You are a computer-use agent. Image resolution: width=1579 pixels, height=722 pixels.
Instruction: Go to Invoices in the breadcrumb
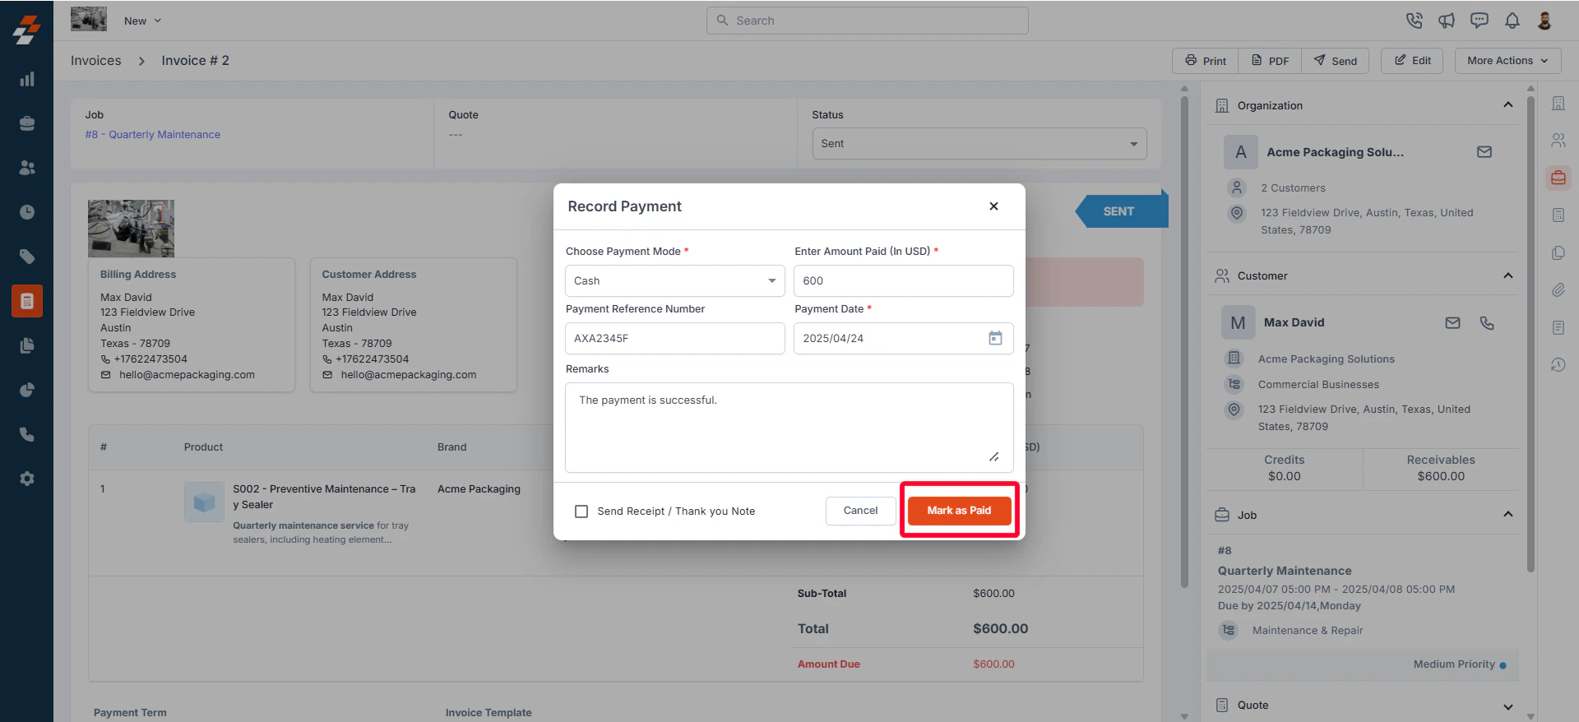coord(95,61)
